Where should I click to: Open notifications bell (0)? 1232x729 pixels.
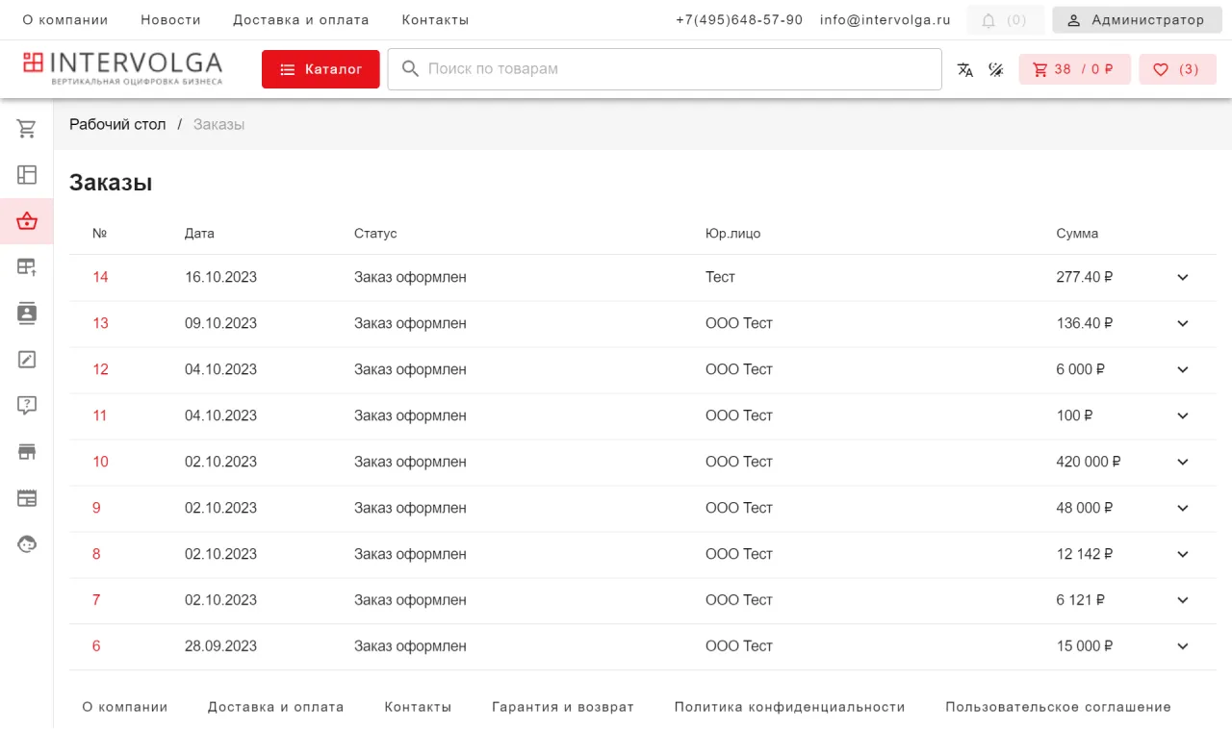[1006, 20]
